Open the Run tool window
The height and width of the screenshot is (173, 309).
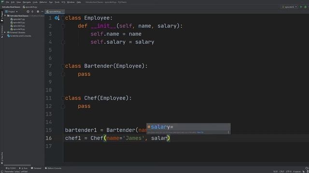pyautogui.click(x=23, y=168)
